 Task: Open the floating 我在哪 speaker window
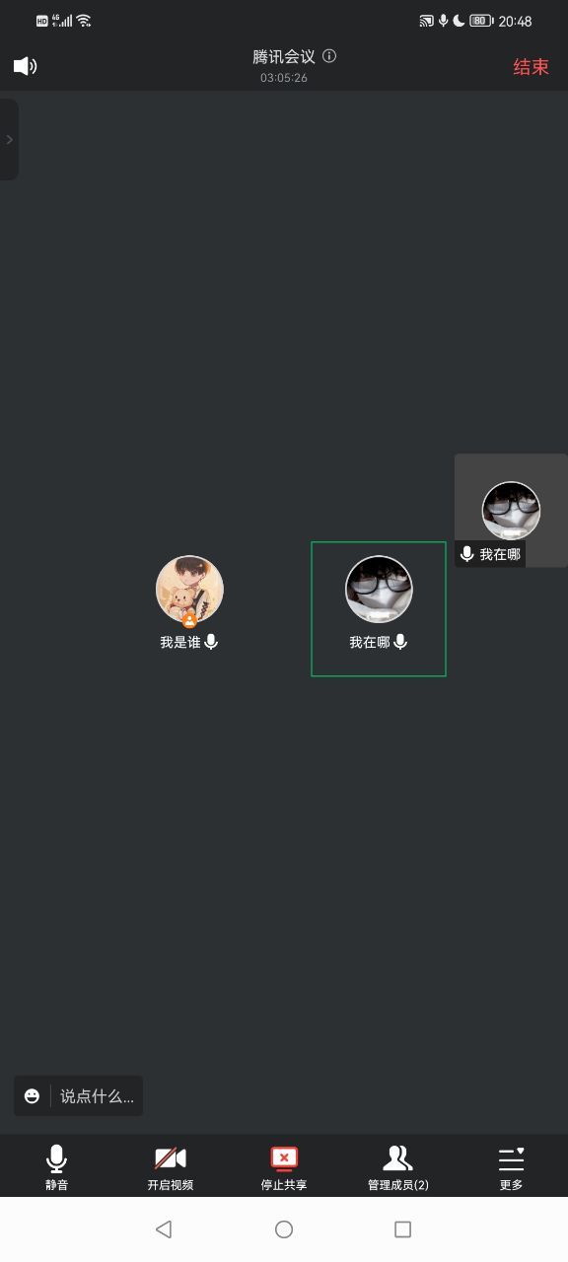pos(511,511)
